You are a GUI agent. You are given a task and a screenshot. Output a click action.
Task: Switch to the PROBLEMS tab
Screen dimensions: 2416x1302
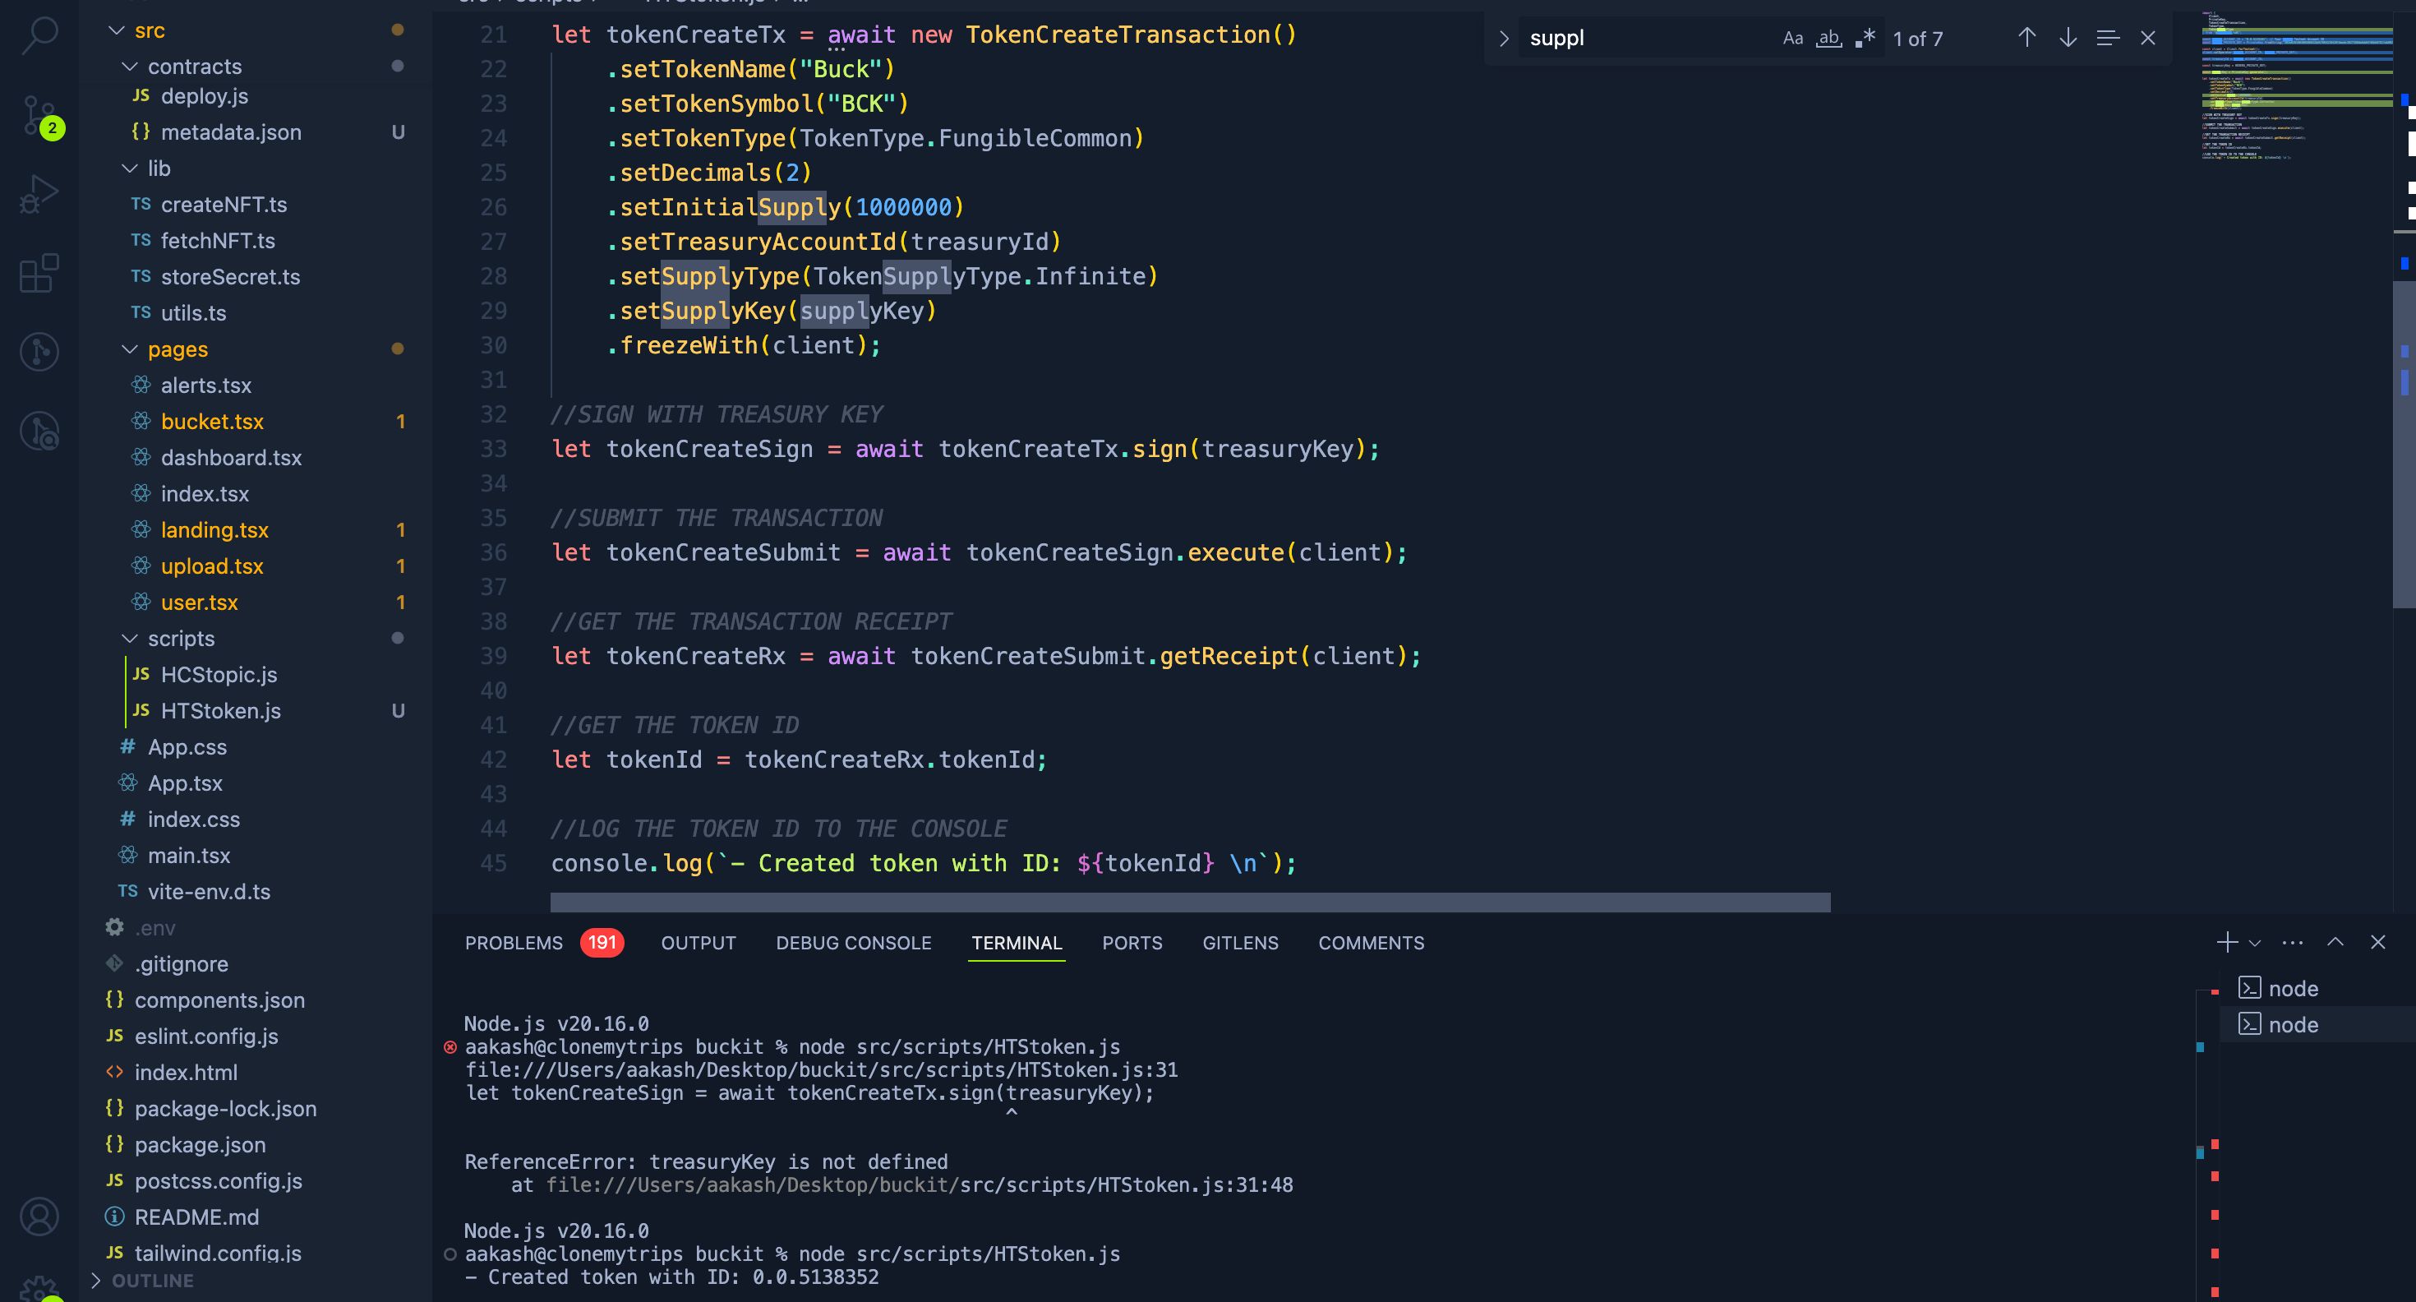click(x=514, y=943)
